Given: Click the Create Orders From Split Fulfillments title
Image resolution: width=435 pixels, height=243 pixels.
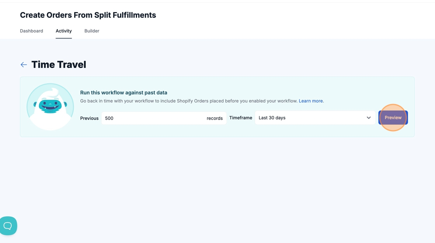Looking at the screenshot, I should (x=88, y=15).
